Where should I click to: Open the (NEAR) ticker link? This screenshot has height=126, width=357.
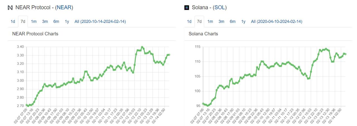coord(64,8)
